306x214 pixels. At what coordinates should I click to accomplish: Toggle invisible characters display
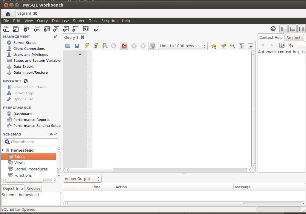241,46
